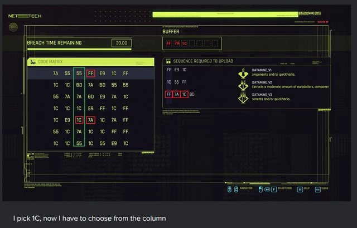
Task: Select rightmost FF in fifth matrix row
Action: coord(126,120)
